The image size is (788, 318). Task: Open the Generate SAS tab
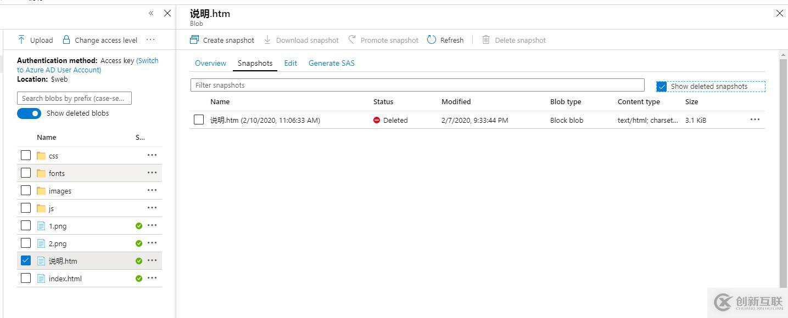tap(332, 63)
